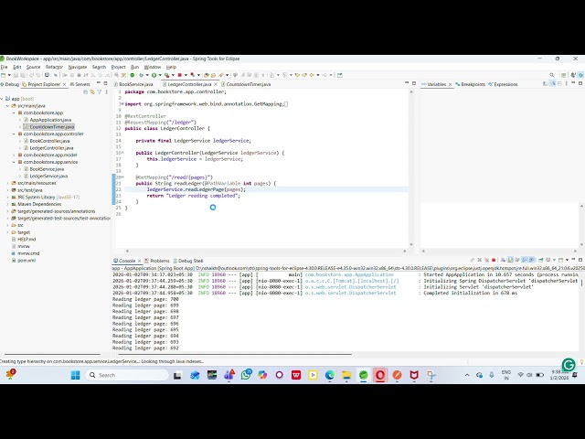Click the New file icon in main toolbar
Screen dimensions: 585x439
3,75
